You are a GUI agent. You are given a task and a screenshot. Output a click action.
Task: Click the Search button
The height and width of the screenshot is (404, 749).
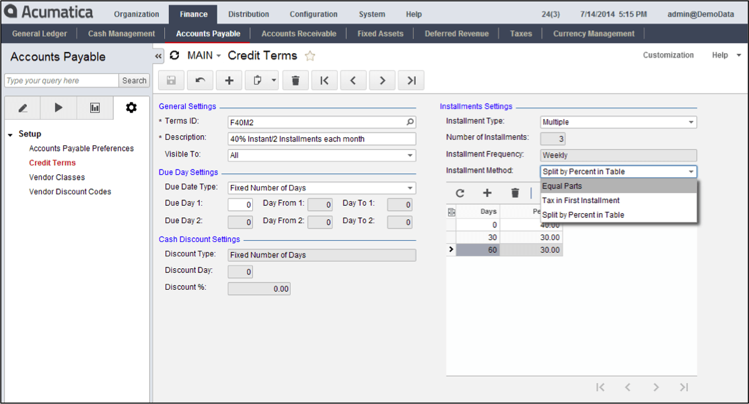click(x=134, y=81)
